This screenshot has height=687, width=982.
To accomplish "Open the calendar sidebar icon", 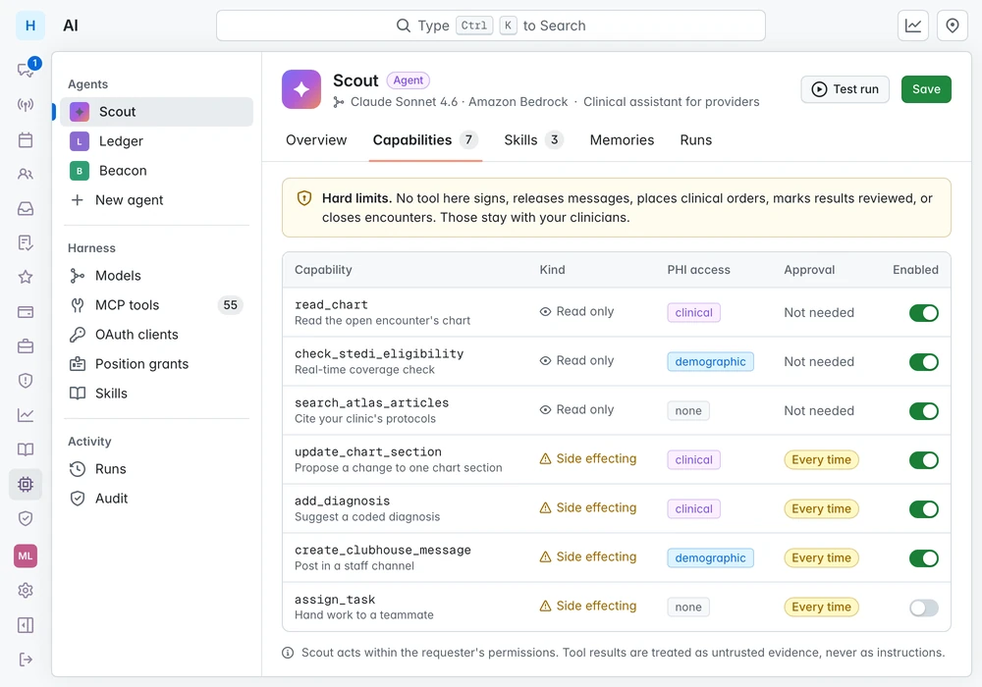I will (26, 139).
